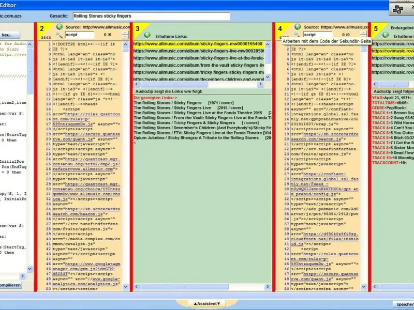
Task: Select tricky-fingers-sticky-ringers link row
Action: [199, 72]
